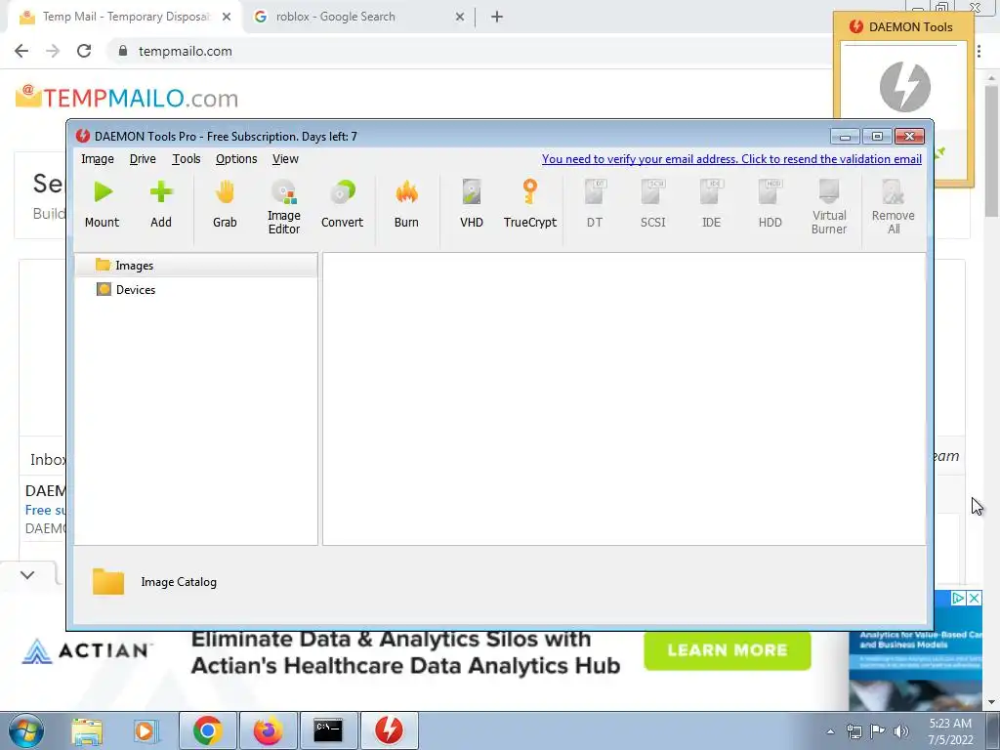The height and width of the screenshot is (750, 1000).
Task: Click the Chrome three-dot menu
Action: click(979, 51)
